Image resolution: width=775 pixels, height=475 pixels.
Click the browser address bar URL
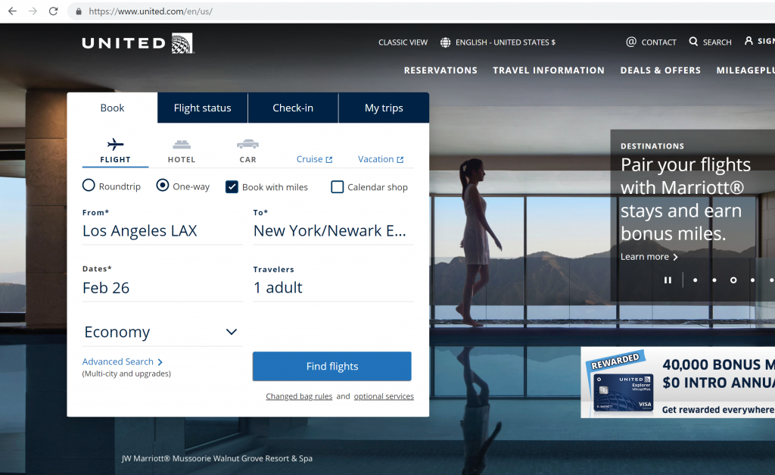click(x=151, y=11)
